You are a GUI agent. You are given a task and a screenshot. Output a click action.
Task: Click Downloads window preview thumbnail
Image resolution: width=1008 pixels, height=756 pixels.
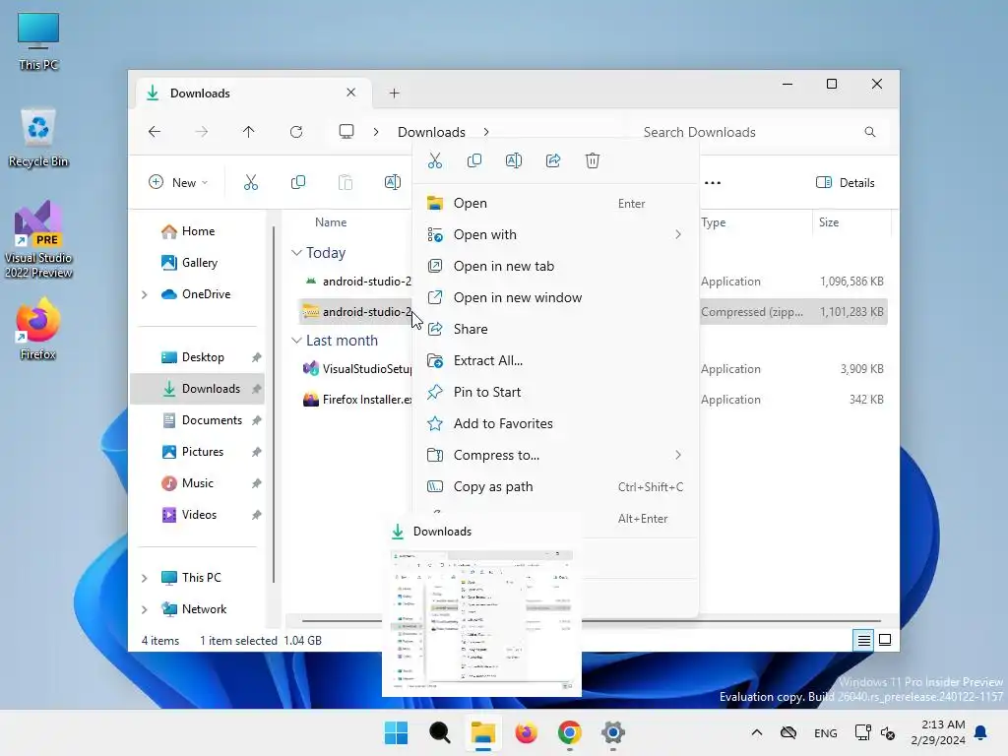point(481,620)
